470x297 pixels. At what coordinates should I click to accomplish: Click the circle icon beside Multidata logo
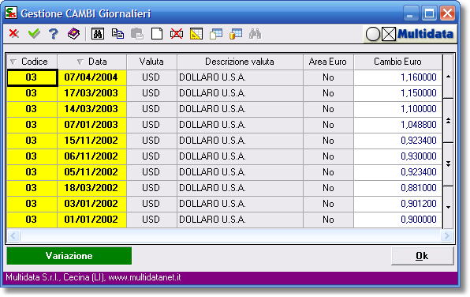[373, 34]
